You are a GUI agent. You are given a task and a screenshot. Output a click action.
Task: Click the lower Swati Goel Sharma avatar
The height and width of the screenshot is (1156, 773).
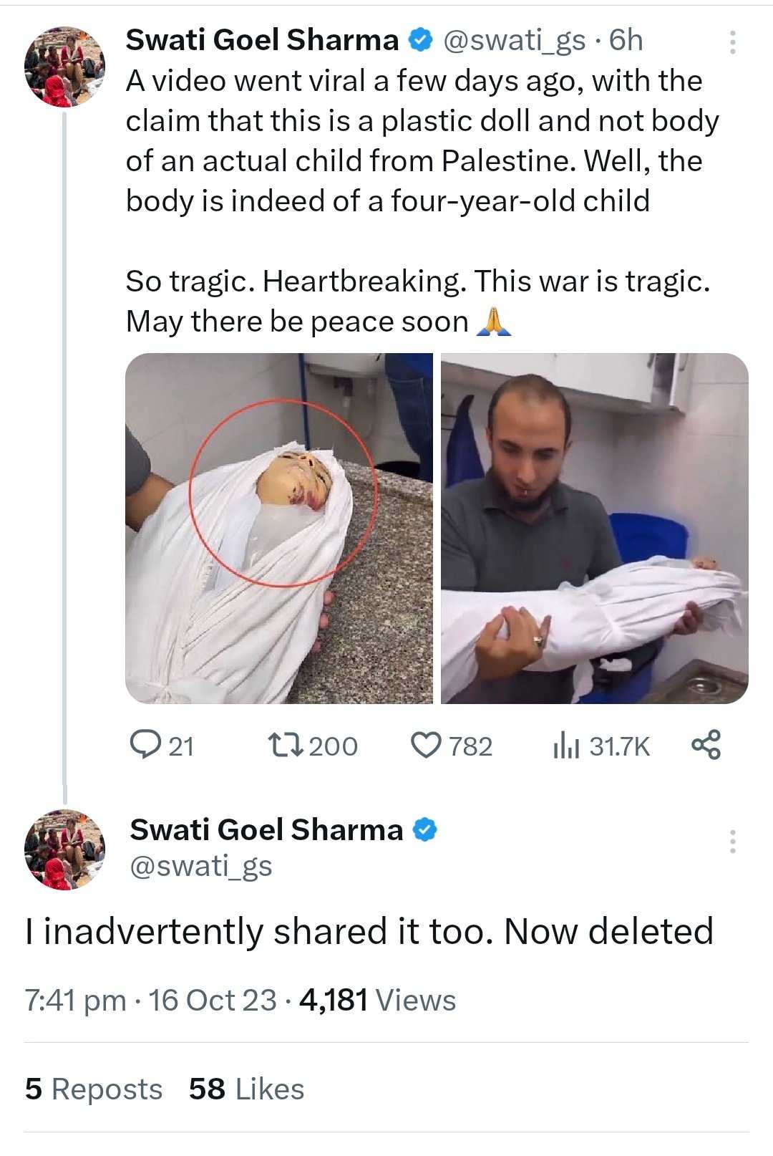65,849
